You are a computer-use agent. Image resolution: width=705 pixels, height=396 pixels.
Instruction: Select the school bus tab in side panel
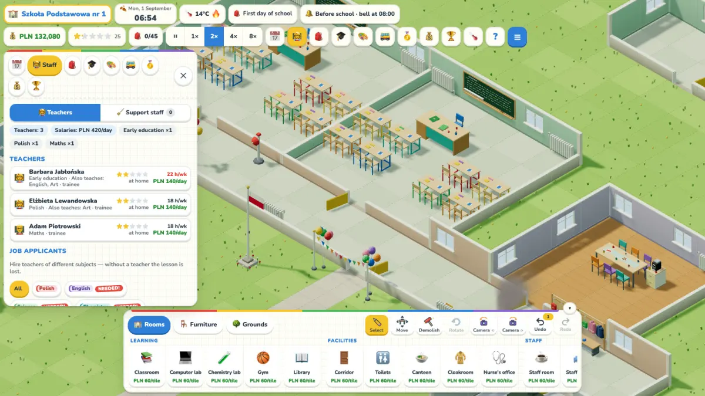coord(130,65)
